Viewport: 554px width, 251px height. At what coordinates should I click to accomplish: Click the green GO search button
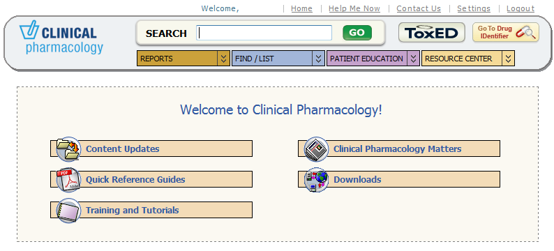pyautogui.click(x=357, y=33)
